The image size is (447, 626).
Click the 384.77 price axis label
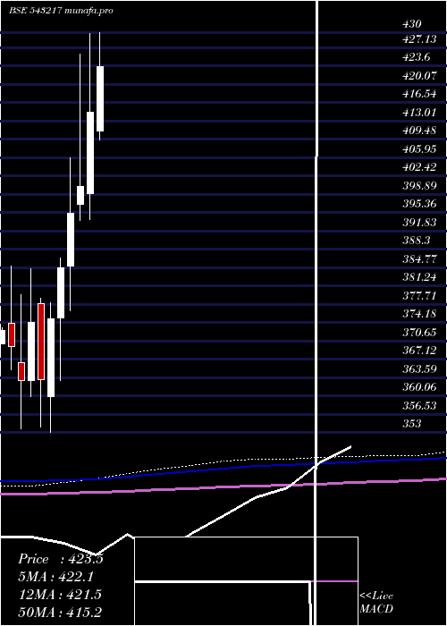click(x=419, y=258)
